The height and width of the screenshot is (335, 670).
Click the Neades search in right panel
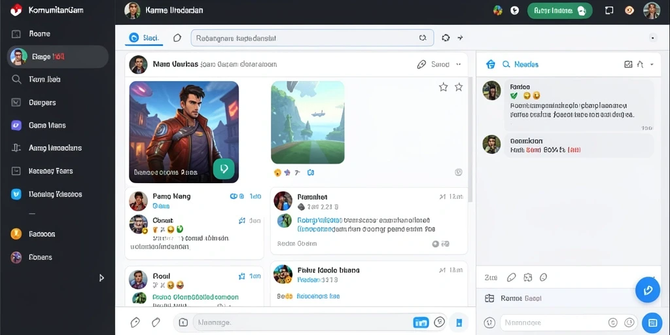pos(520,65)
